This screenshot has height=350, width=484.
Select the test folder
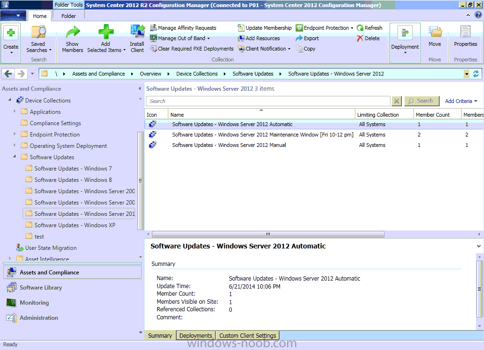coord(35,237)
